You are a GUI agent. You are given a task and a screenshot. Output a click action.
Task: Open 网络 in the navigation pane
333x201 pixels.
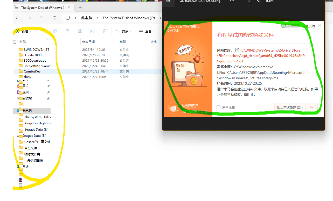25,167
